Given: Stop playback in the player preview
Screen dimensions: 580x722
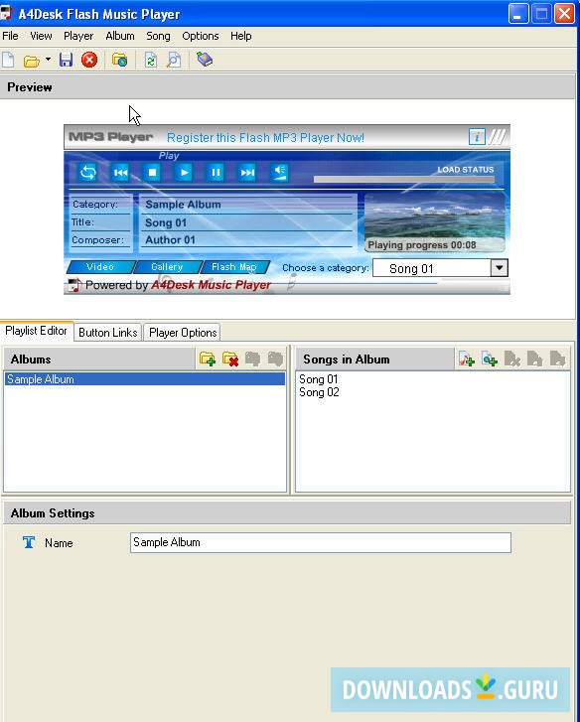Looking at the screenshot, I should [152, 173].
